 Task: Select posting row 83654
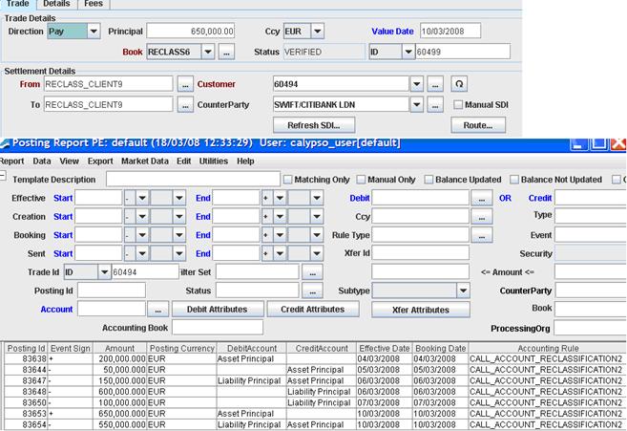pos(314,424)
